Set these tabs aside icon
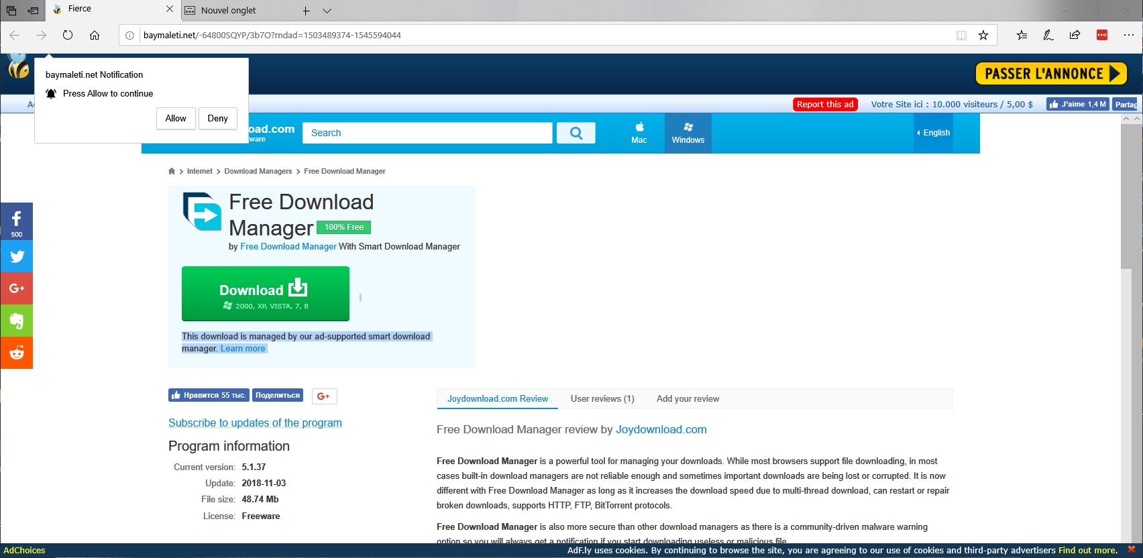This screenshot has width=1143, height=558. tap(33, 10)
